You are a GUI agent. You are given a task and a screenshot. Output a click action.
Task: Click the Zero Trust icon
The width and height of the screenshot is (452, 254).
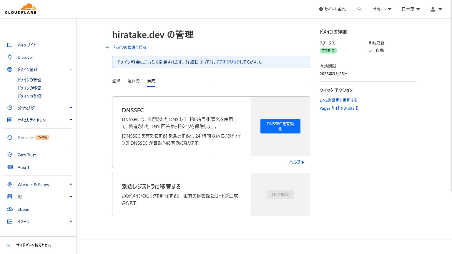pyautogui.click(x=10, y=155)
